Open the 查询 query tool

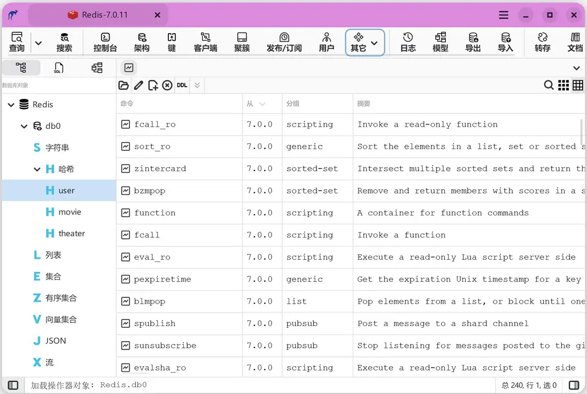(17, 42)
